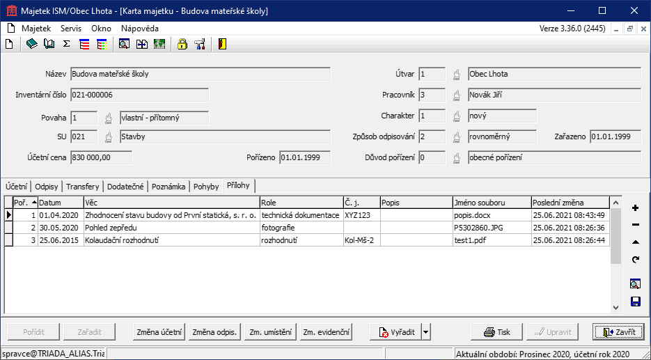Click the yellow padlock toolbar icon

click(182, 45)
